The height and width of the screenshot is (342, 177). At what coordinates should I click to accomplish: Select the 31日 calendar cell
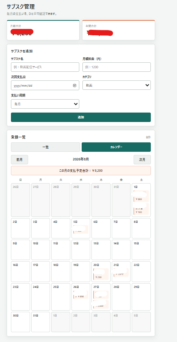click(41, 322)
